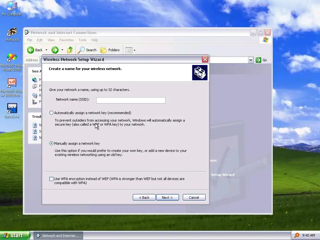This screenshot has height=240, width=320.
Task: Click the Setup Wizard link behind dialog
Action: pyautogui.click(x=222, y=175)
